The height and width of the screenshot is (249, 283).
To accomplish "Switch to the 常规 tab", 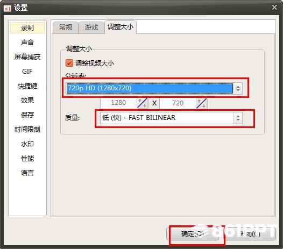I will pyautogui.click(x=66, y=27).
